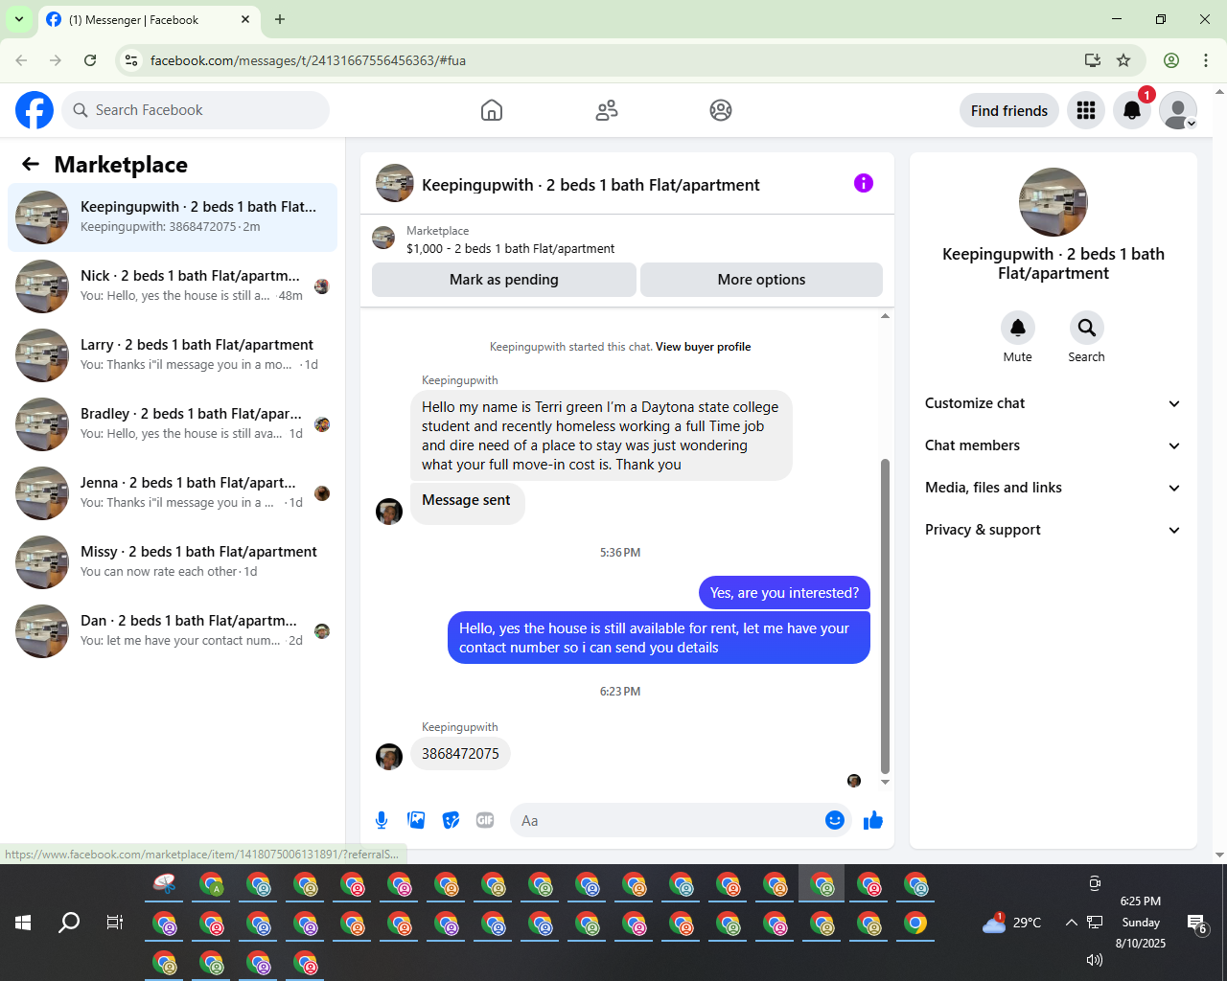Open the Bradley conversation

(x=173, y=424)
